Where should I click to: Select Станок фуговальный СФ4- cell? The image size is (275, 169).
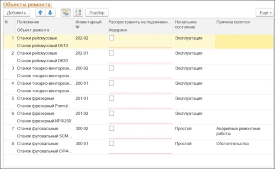pyautogui.click(x=45, y=151)
